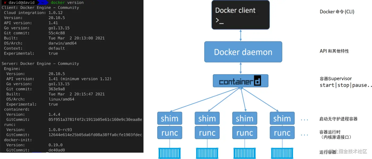Image resolution: width=372 pixels, height=159 pixels.
Task: Select build time 'Tue Mar 2 20:15:47 2021'
Action: tap(77, 94)
